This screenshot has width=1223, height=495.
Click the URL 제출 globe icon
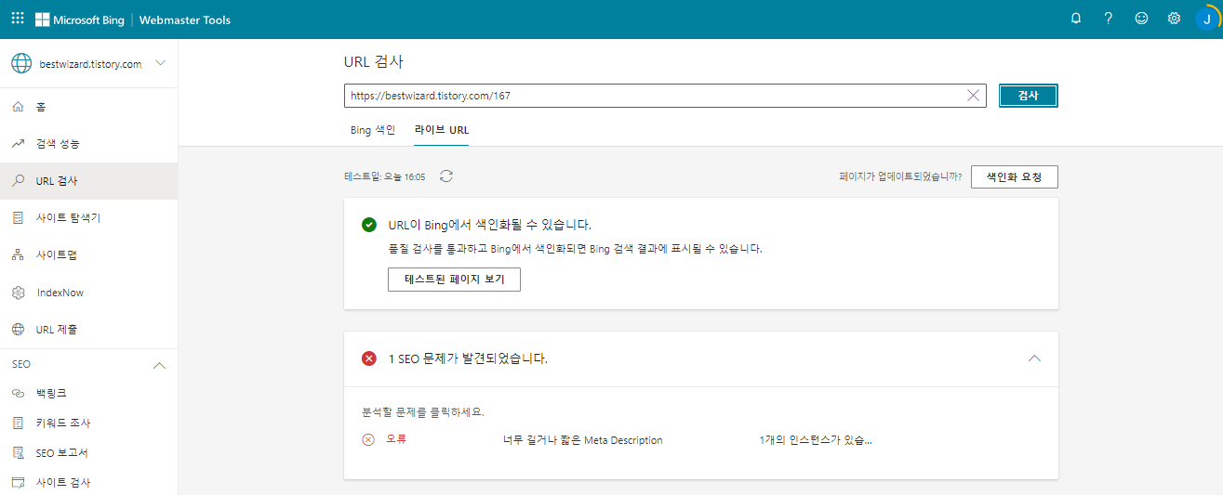click(18, 330)
